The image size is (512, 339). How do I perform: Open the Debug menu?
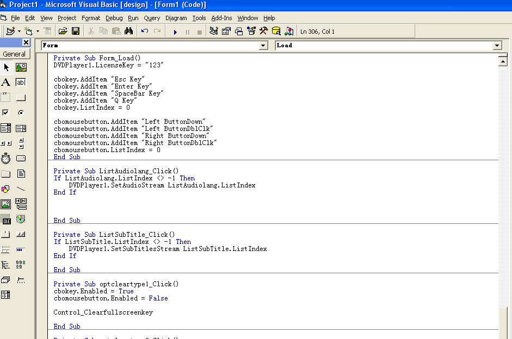point(114,18)
